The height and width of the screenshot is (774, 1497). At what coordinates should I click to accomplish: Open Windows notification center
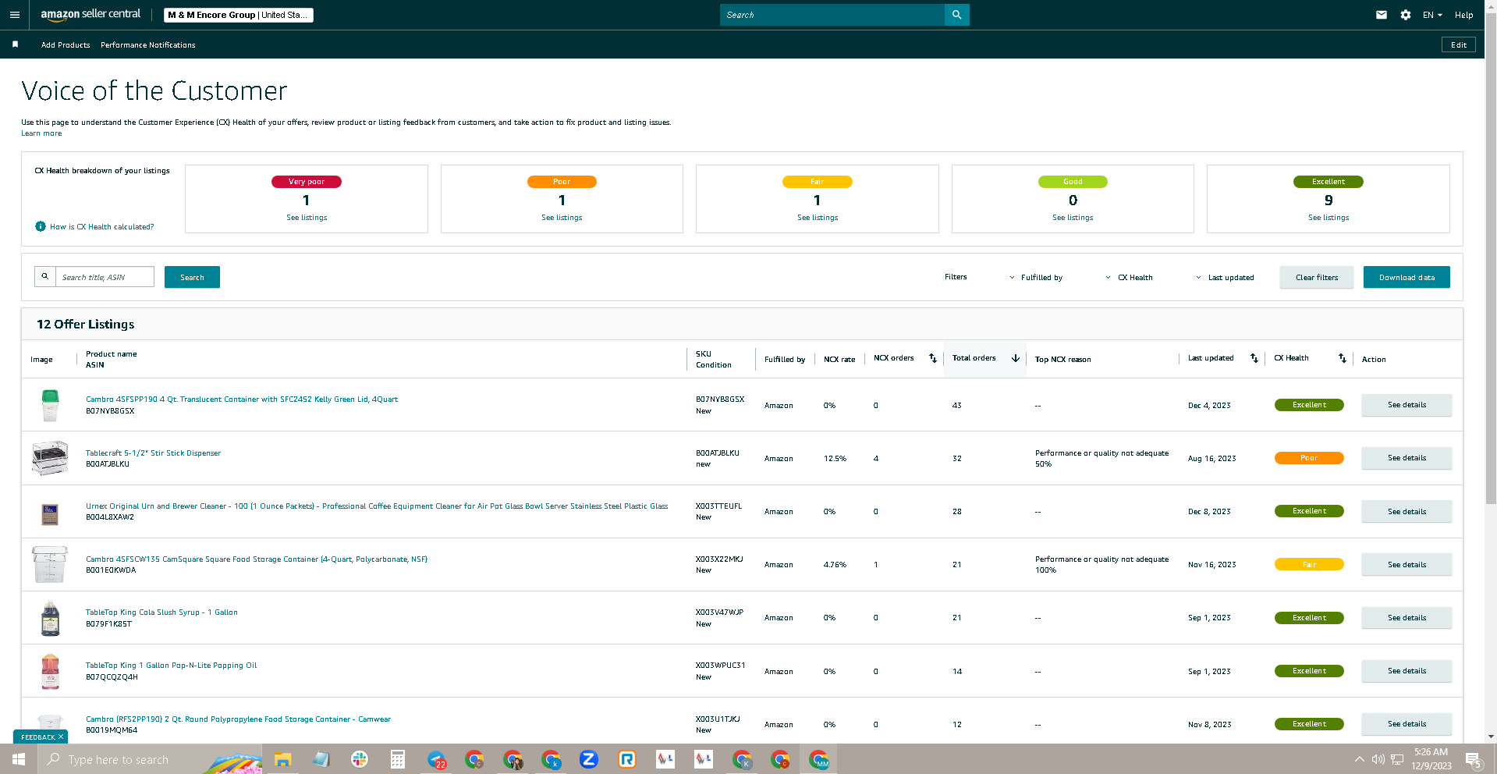point(1474,759)
